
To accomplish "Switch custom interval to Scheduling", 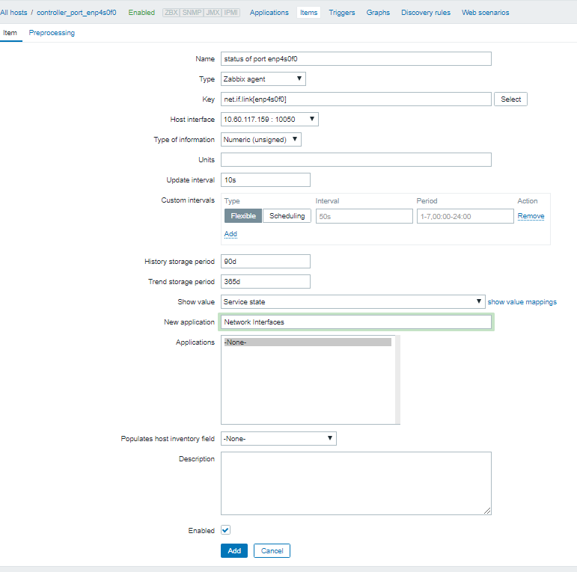I will tap(287, 216).
